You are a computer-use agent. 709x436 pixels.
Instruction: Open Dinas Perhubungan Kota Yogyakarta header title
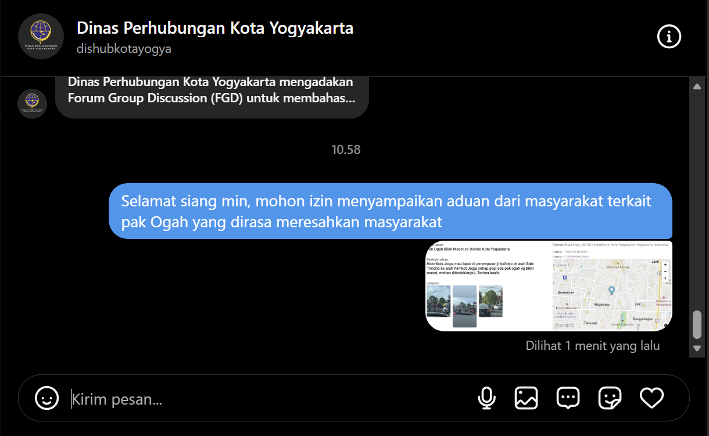point(215,28)
